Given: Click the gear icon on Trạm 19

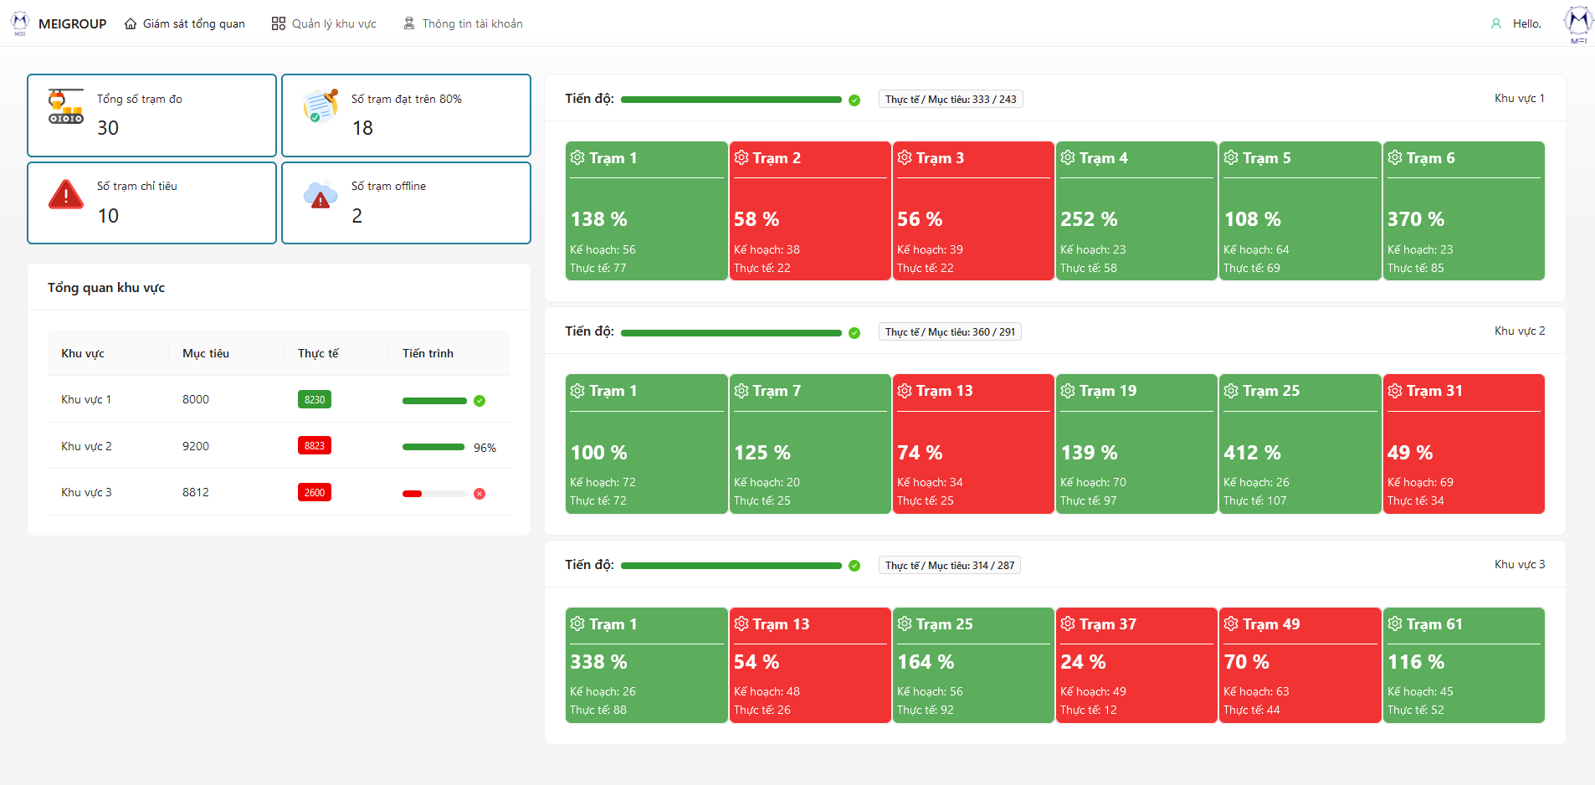Looking at the screenshot, I should pyautogui.click(x=1068, y=391).
